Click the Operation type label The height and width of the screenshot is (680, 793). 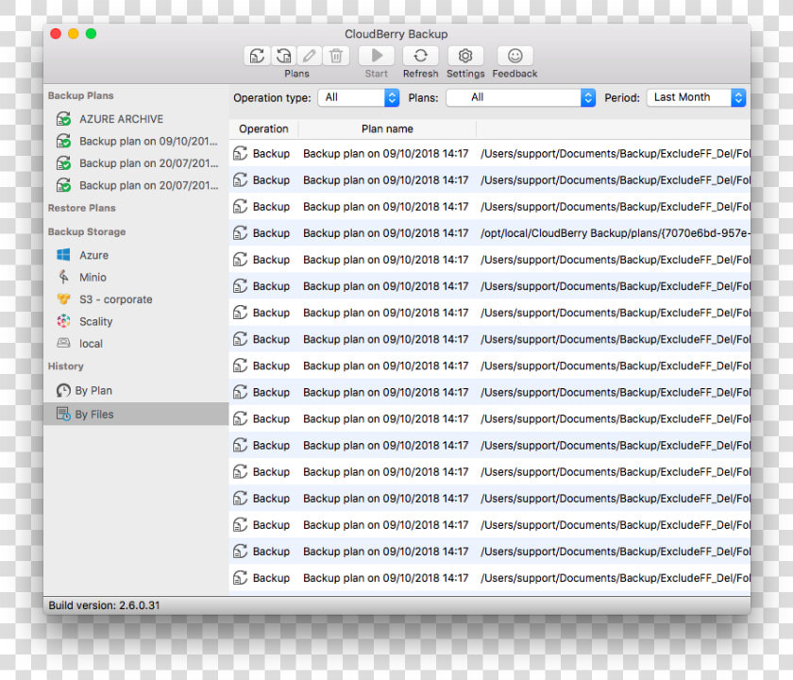tap(272, 98)
